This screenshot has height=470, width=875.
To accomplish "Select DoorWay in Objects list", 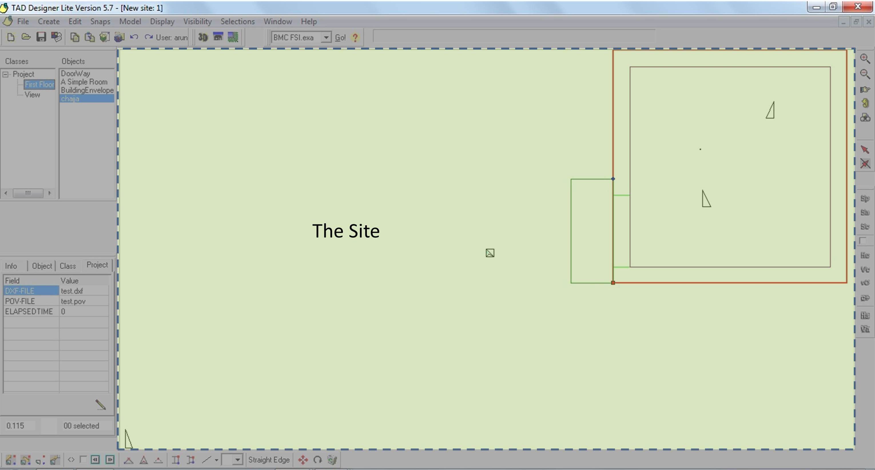I will pos(75,73).
